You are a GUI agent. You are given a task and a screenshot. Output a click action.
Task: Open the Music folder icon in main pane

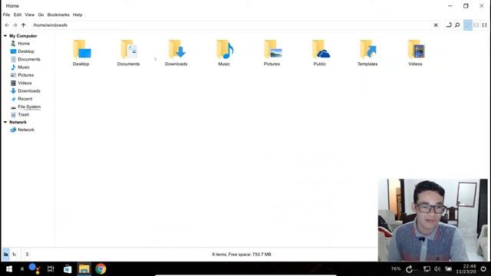point(225,49)
